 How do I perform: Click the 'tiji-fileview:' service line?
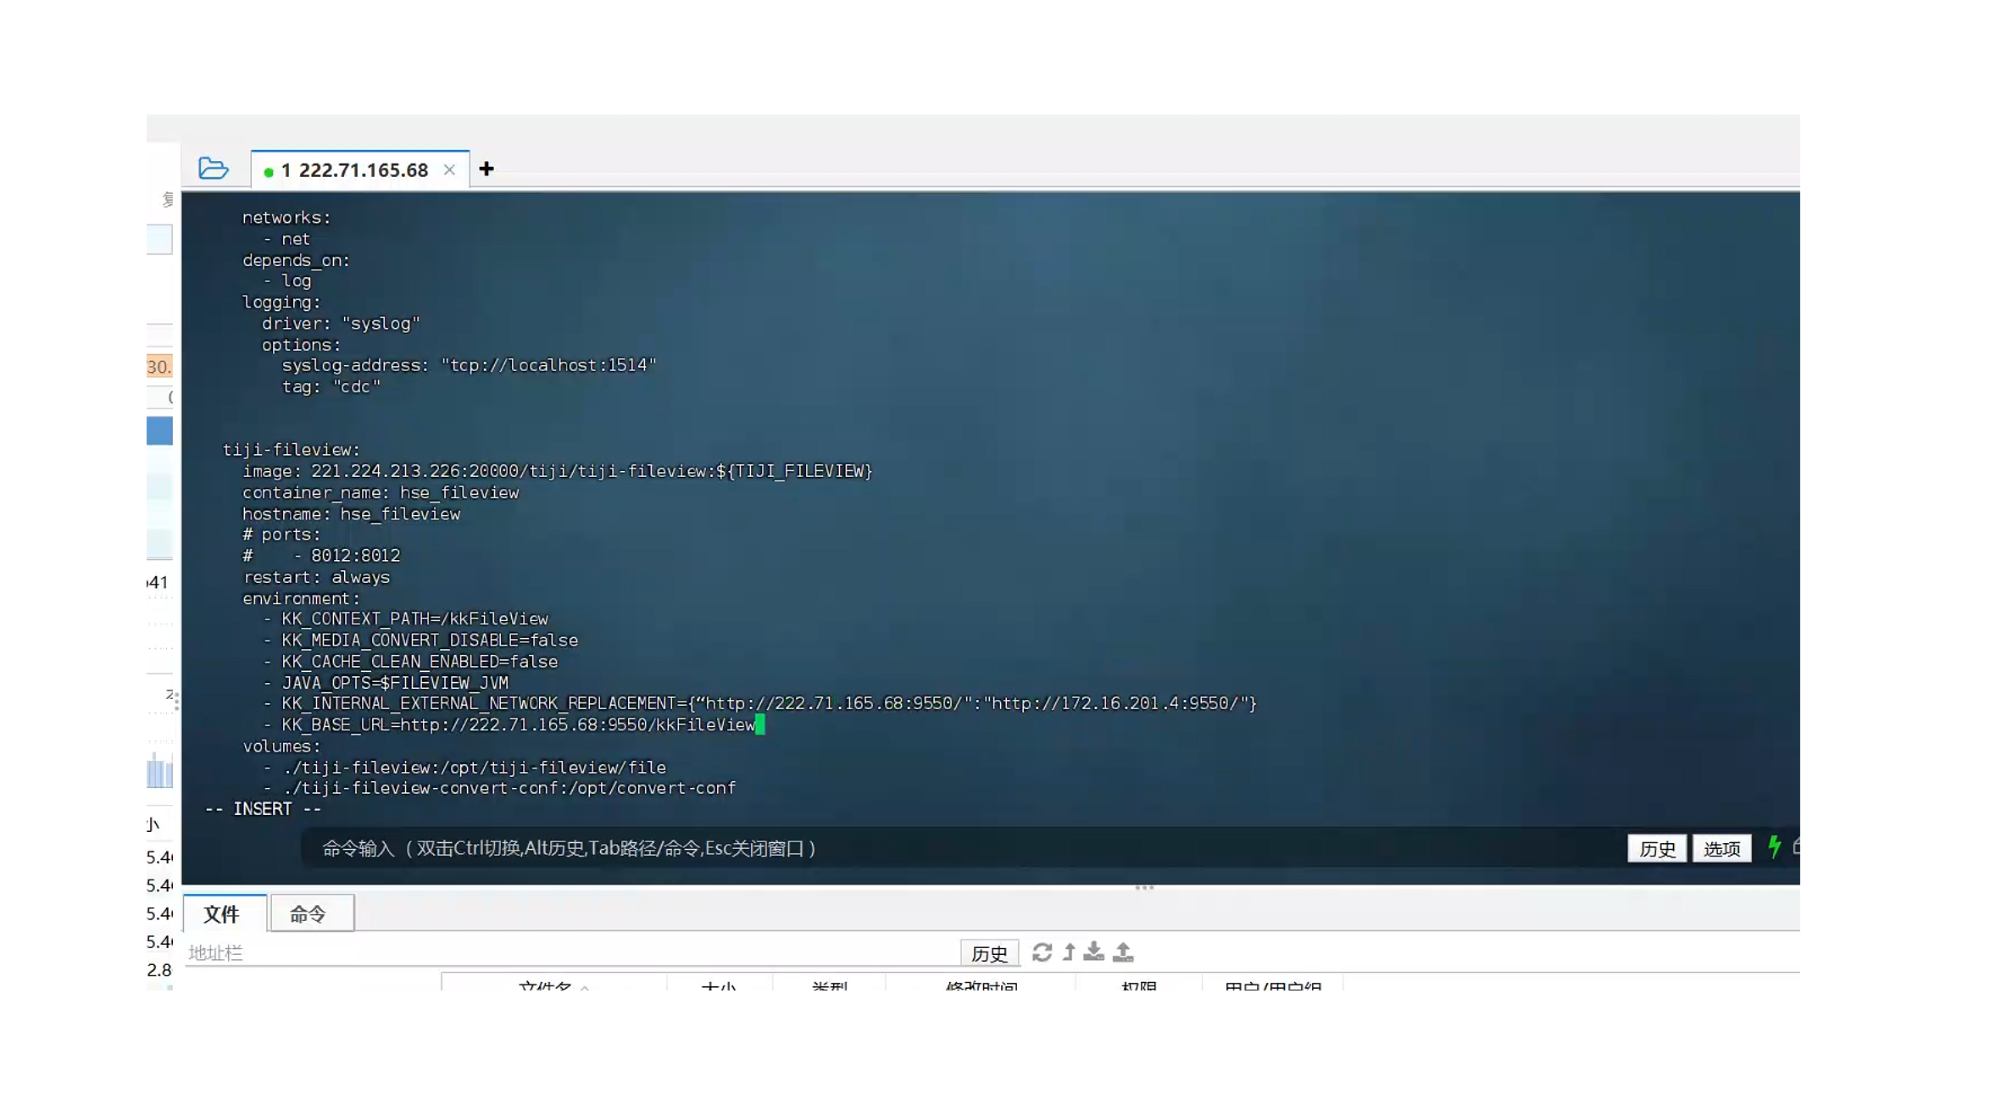(292, 450)
